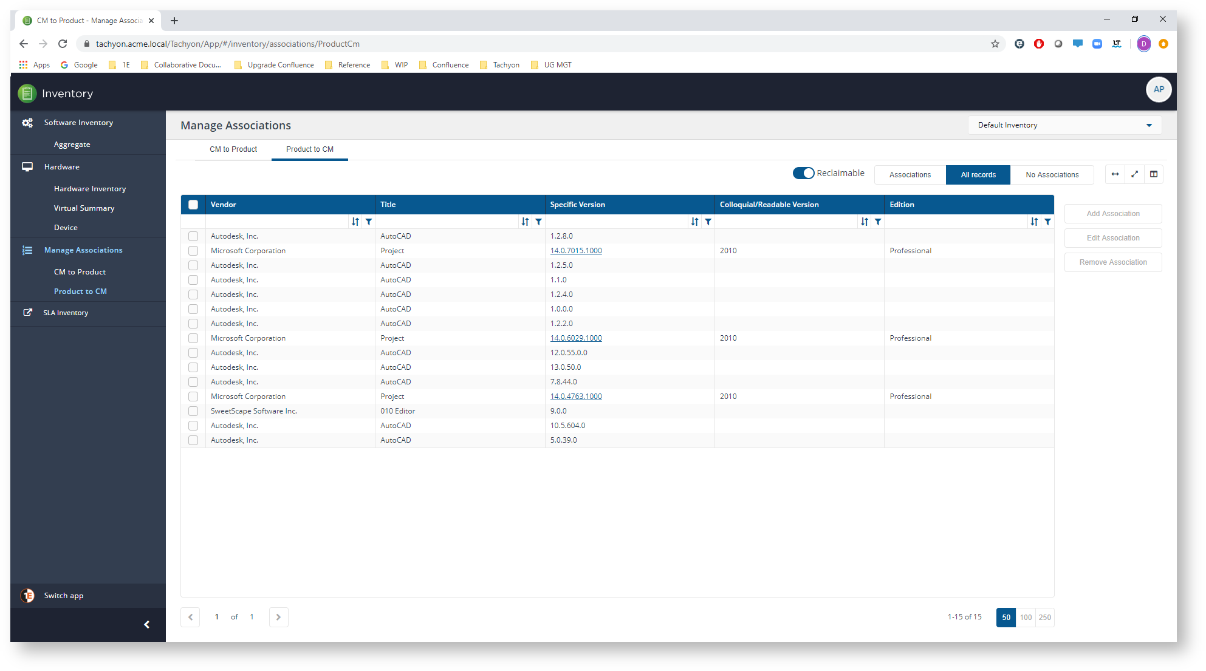Viewport: 1206px width, 671px height.
Task: Select the checkbox for AutoCAD 1.2.8.0 row
Action: click(x=192, y=236)
